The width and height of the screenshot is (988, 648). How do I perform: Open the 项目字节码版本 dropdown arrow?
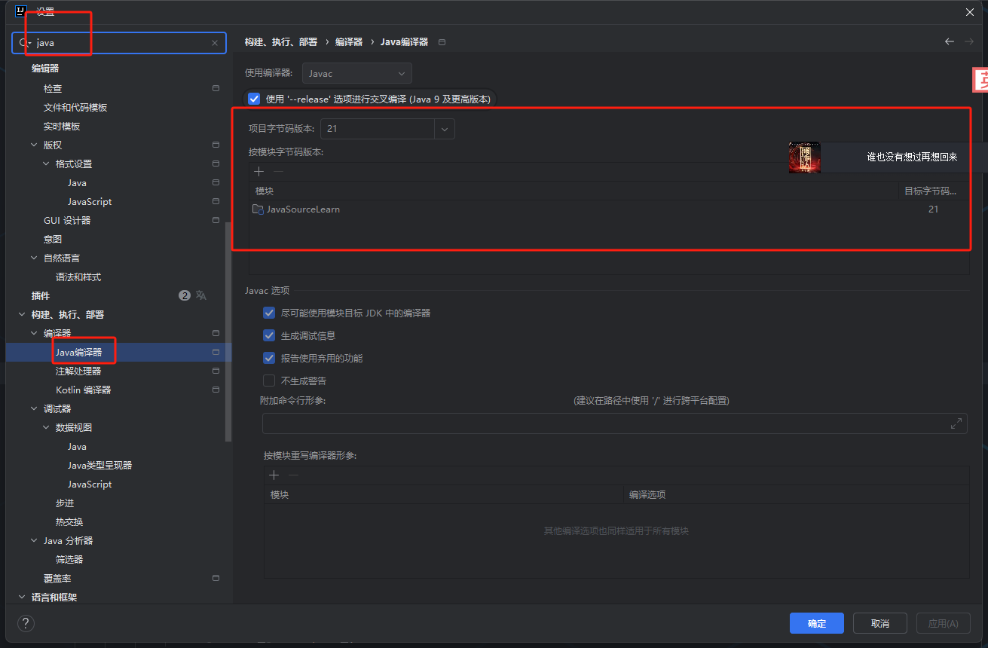(445, 129)
